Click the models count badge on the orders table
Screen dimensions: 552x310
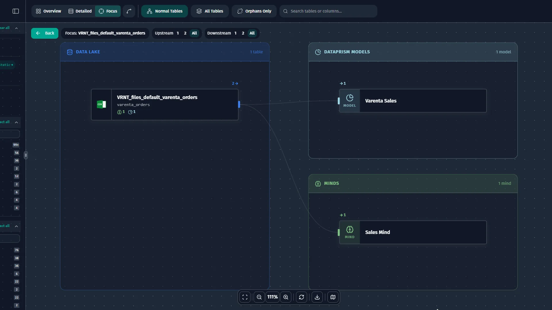pyautogui.click(x=132, y=112)
